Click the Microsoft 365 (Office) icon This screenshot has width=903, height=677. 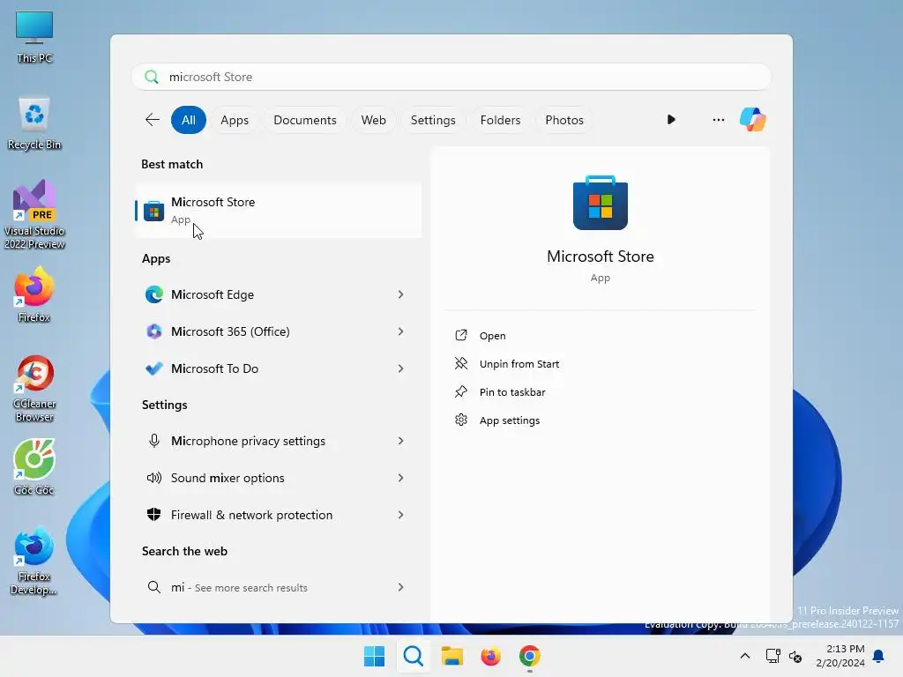coord(153,331)
